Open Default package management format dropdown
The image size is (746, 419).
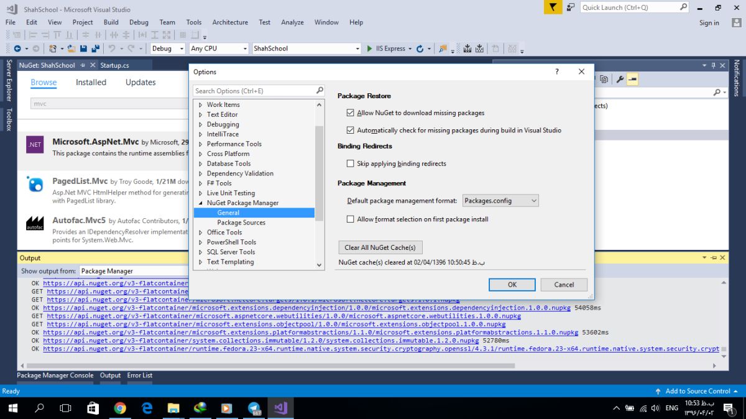pyautogui.click(x=500, y=201)
